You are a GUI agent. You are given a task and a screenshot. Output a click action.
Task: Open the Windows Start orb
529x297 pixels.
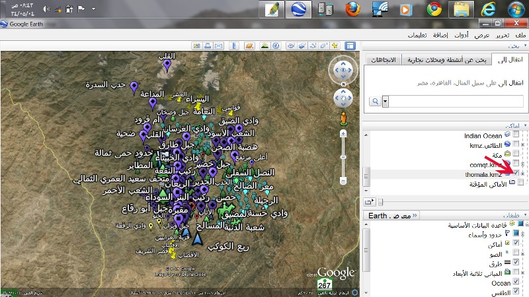516,9
